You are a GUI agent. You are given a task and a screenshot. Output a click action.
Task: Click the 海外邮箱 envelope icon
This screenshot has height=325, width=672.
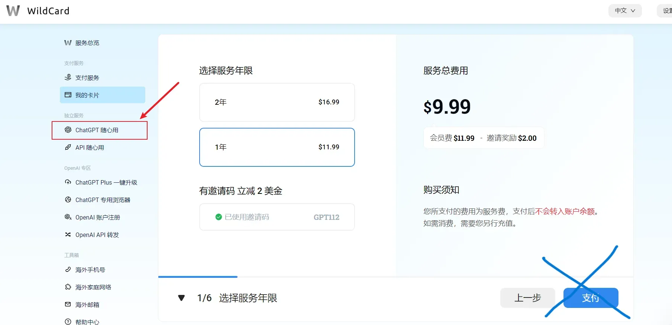[x=68, y=304]
